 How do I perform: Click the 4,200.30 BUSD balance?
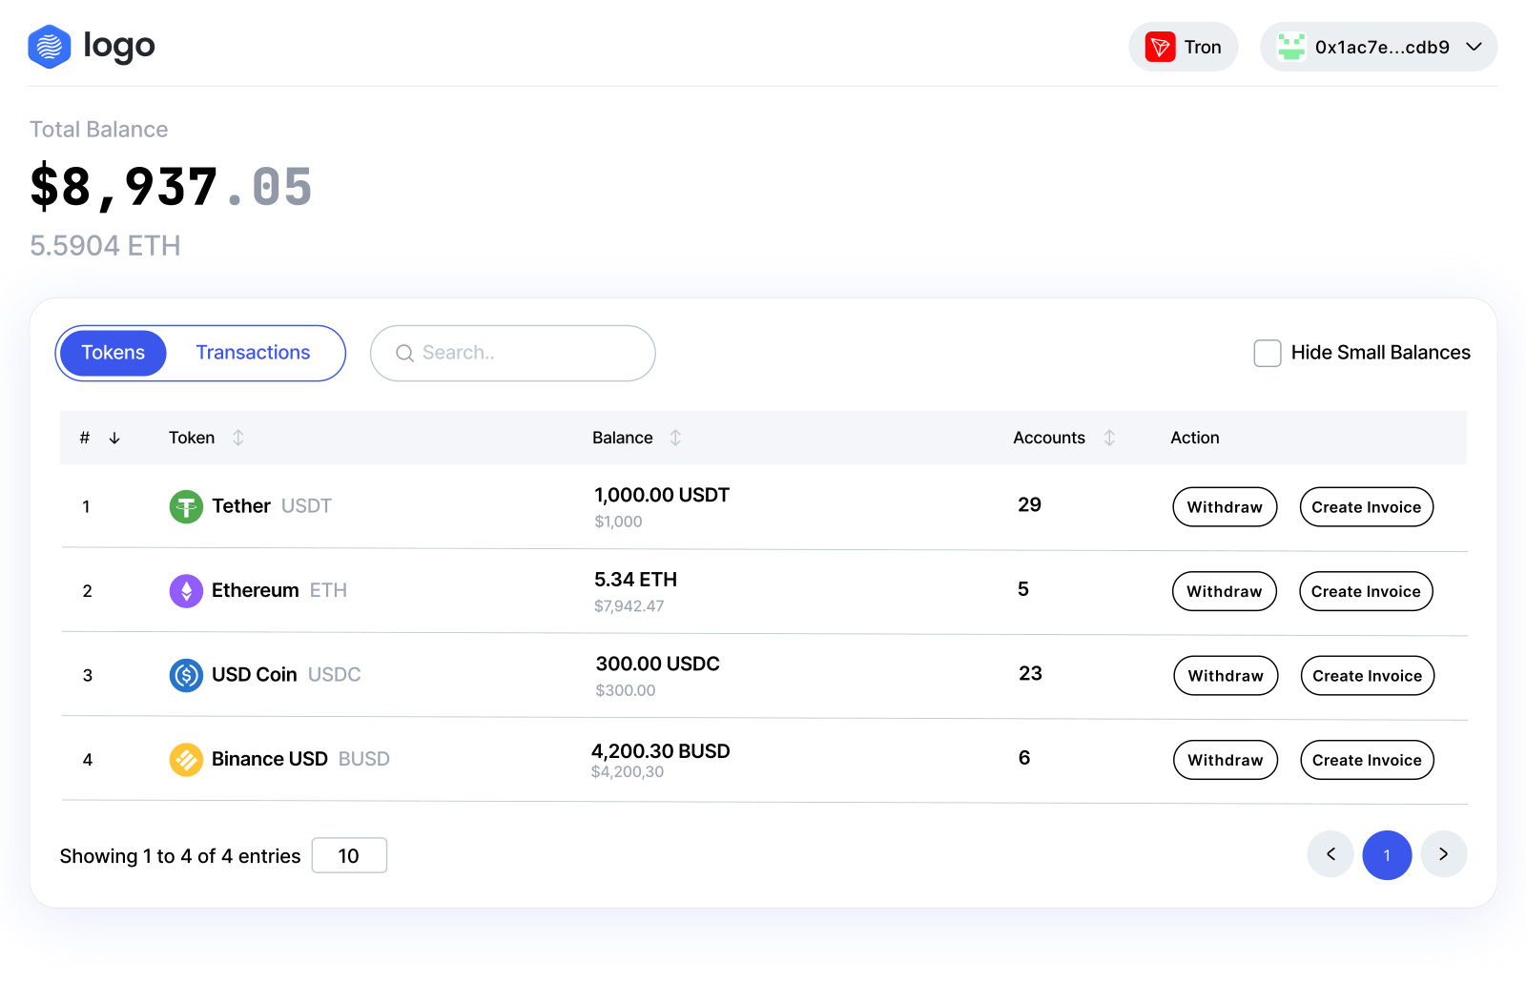(661, 751)
